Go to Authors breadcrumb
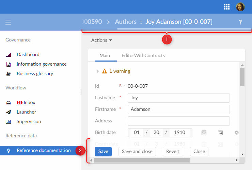Viewport: 252px width, 170px height. click(126, 22)
